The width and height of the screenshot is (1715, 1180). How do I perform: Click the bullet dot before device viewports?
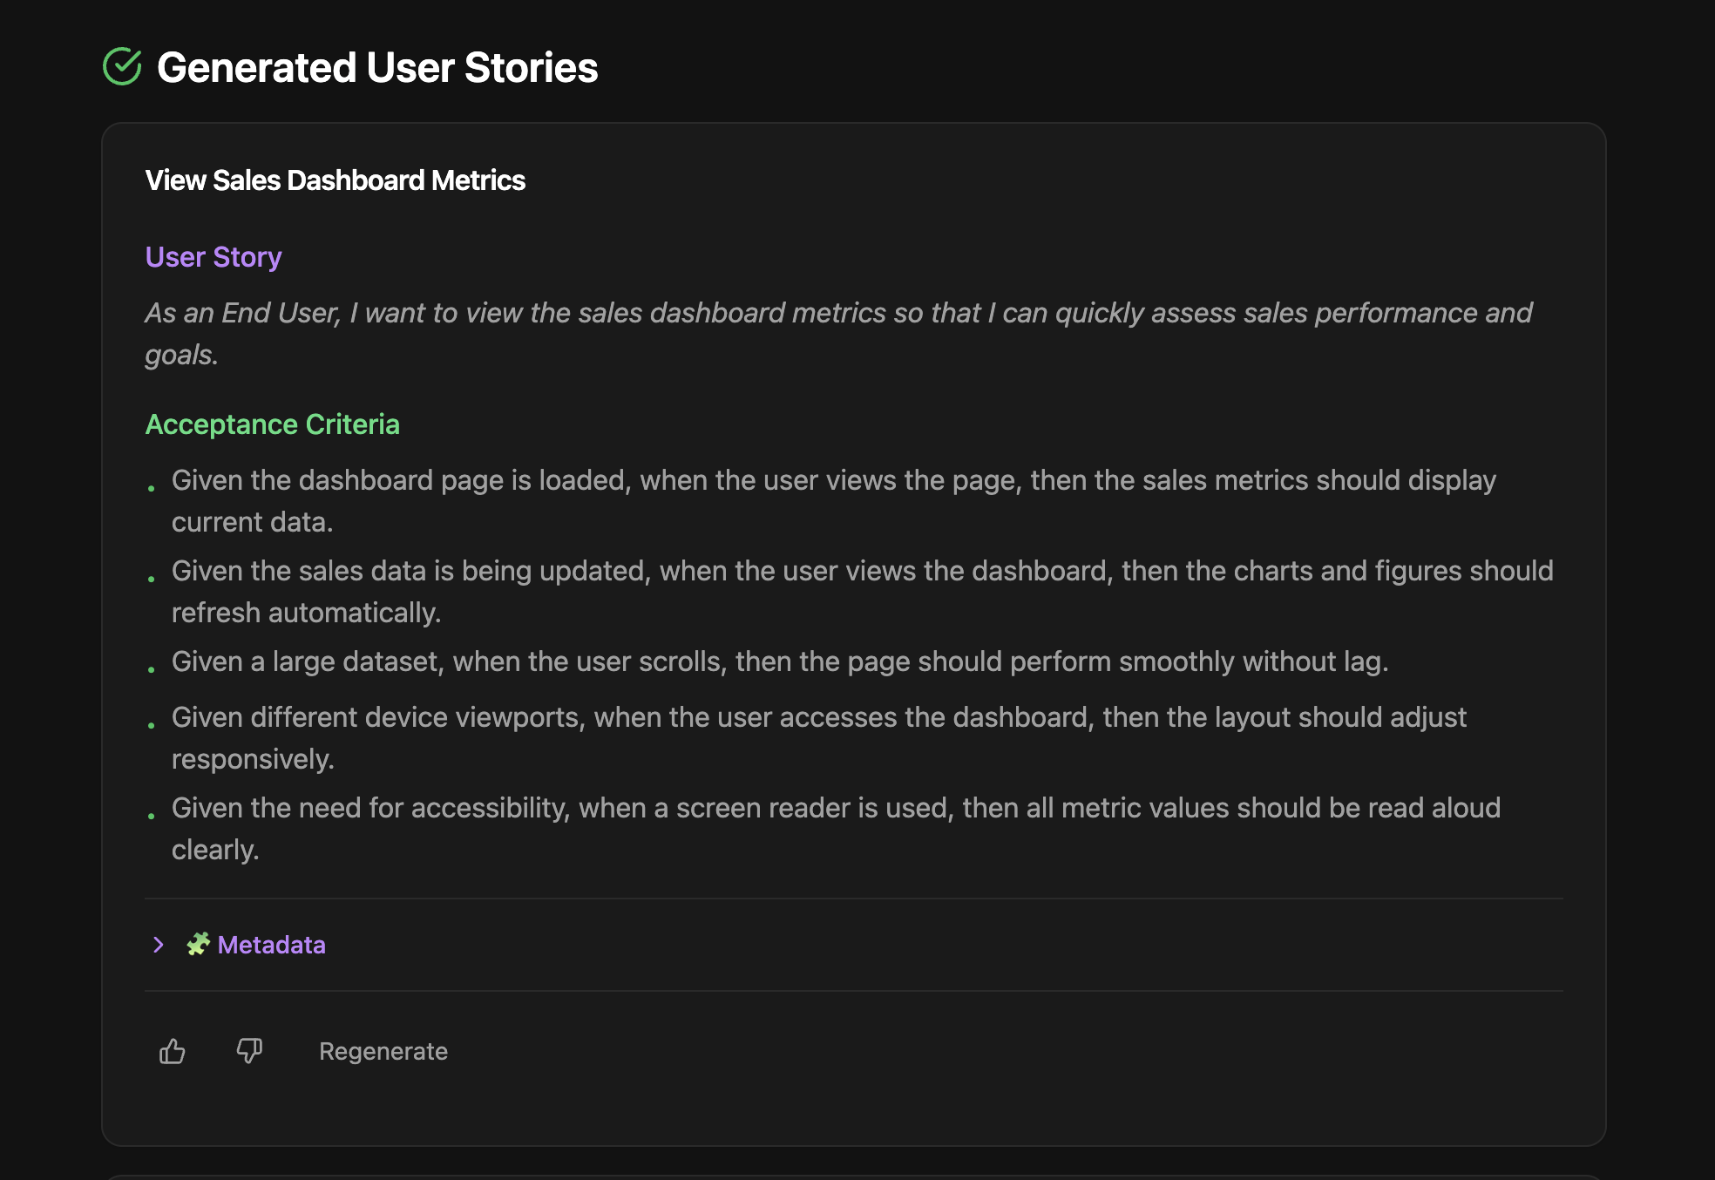[x=152, y=725]
